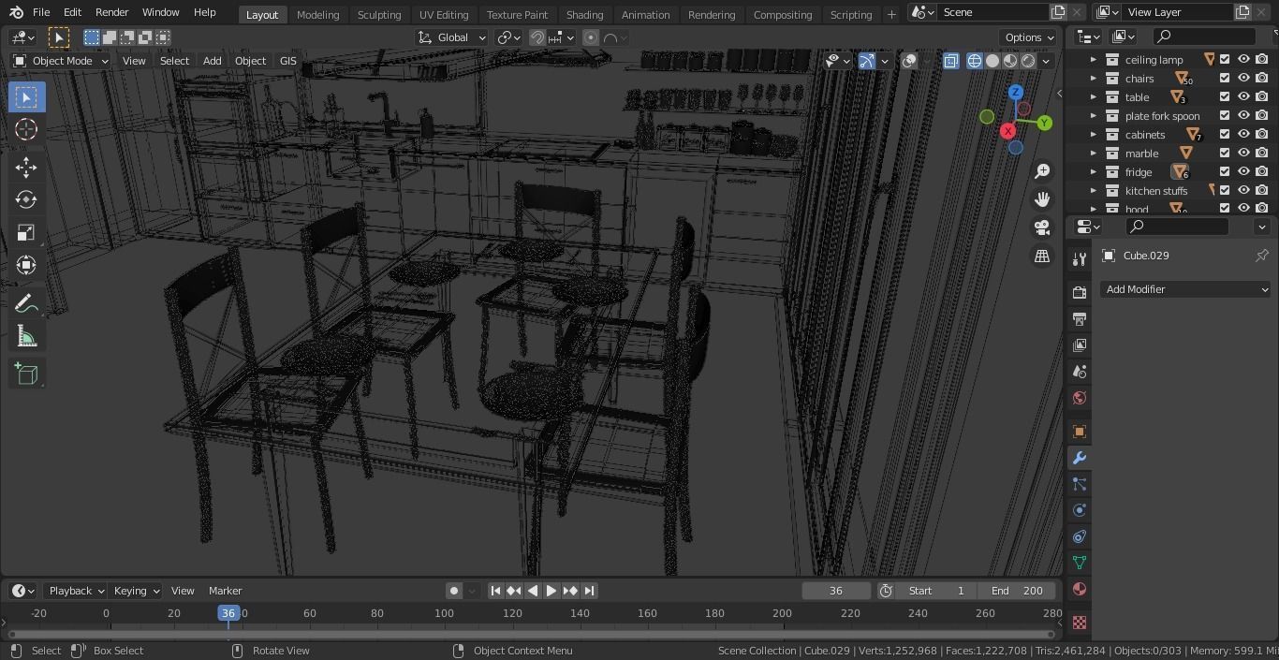The image size is (1279, 660).
Task: Open the Object properties tab
Action: (x=1080, y=432)
